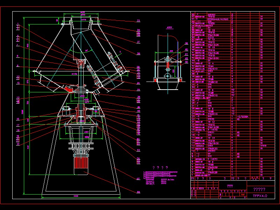Click balloon callout 27 beside main view

(x=138, y=42)
